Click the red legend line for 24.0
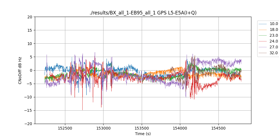 pos(263,41)
